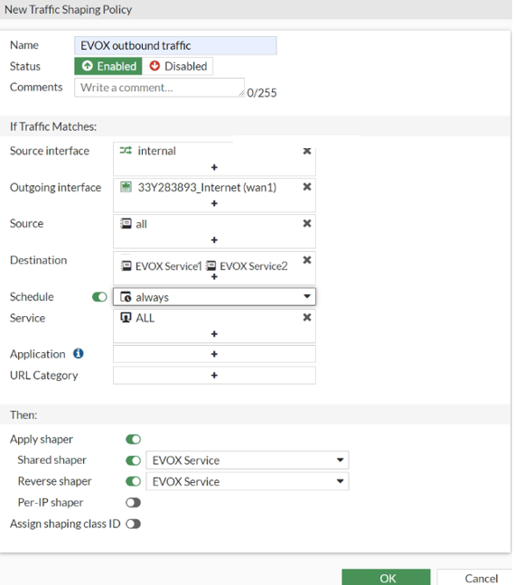Add another Source interface with plus

pyautogui.click(x=214, y=168)
